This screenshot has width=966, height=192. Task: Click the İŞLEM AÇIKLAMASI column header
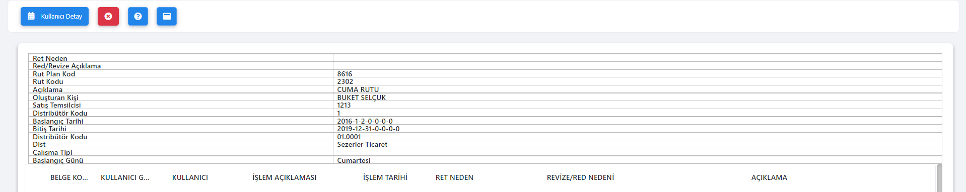(x=285, y=177)
